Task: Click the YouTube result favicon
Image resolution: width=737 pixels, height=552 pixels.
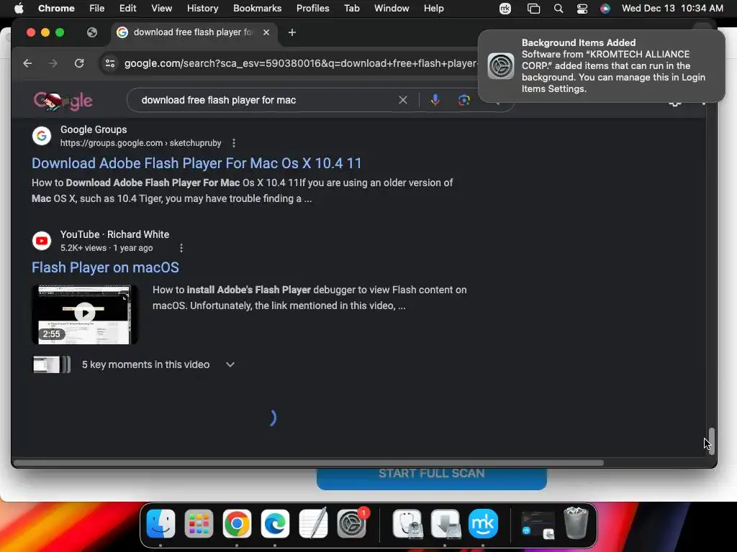Action: tap(42, 241)
